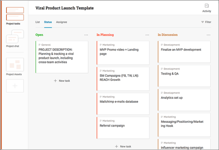Open the Open column options menu
The width and height of the screenshot is (219, 150).
[86, 35]
